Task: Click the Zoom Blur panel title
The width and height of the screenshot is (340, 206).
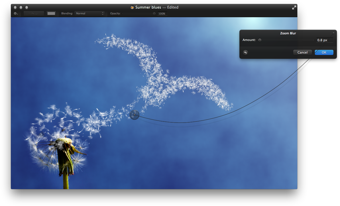Action: pos(288,33)
